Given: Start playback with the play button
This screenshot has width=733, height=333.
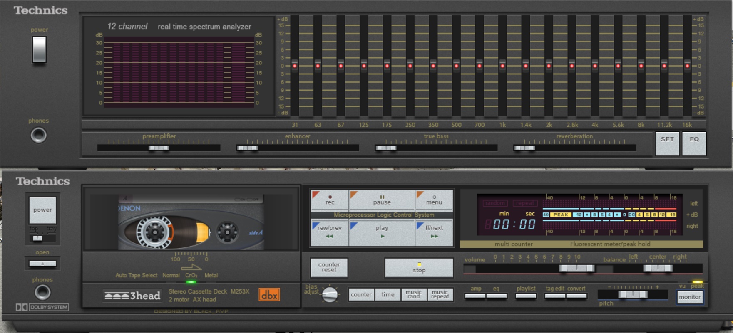Looking at the screenshot, I should pyautogui.click(x=382, y=233).
